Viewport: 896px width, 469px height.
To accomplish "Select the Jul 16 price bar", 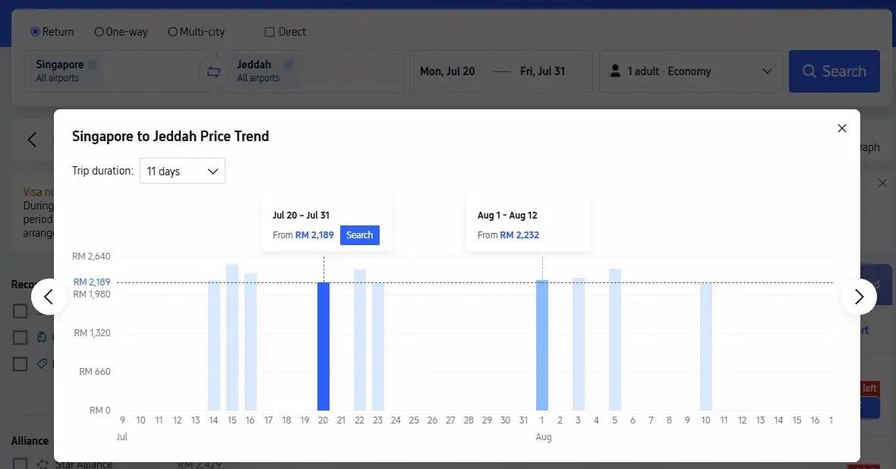I will coord(251,342).
